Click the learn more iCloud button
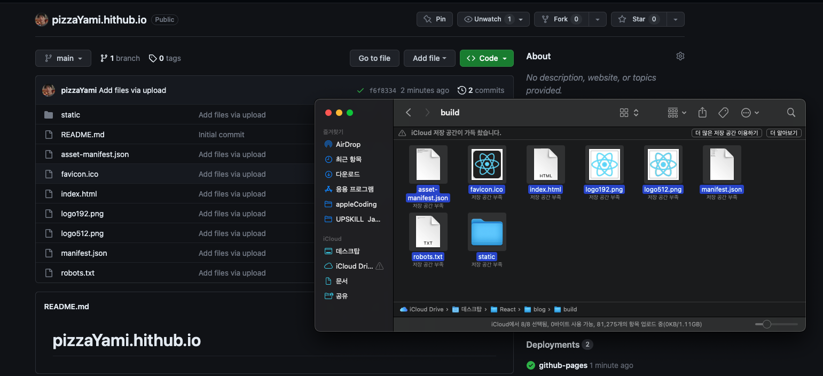The image size is (823, 376). coord(784,133)
